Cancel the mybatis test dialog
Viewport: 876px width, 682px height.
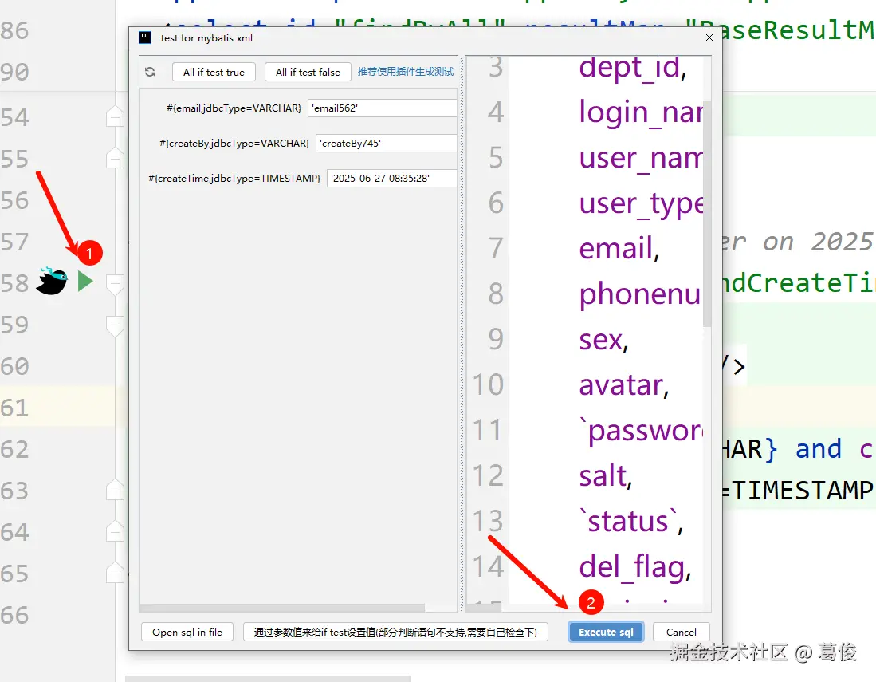pos(682,632)
